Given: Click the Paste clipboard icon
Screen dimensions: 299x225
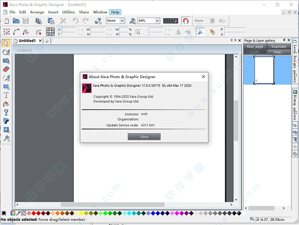Looking at the screenshot, I should pyautogui.click(x=51, y=21).
